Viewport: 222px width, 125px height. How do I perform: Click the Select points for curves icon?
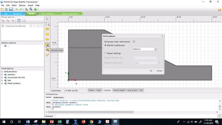click(47, 55)
